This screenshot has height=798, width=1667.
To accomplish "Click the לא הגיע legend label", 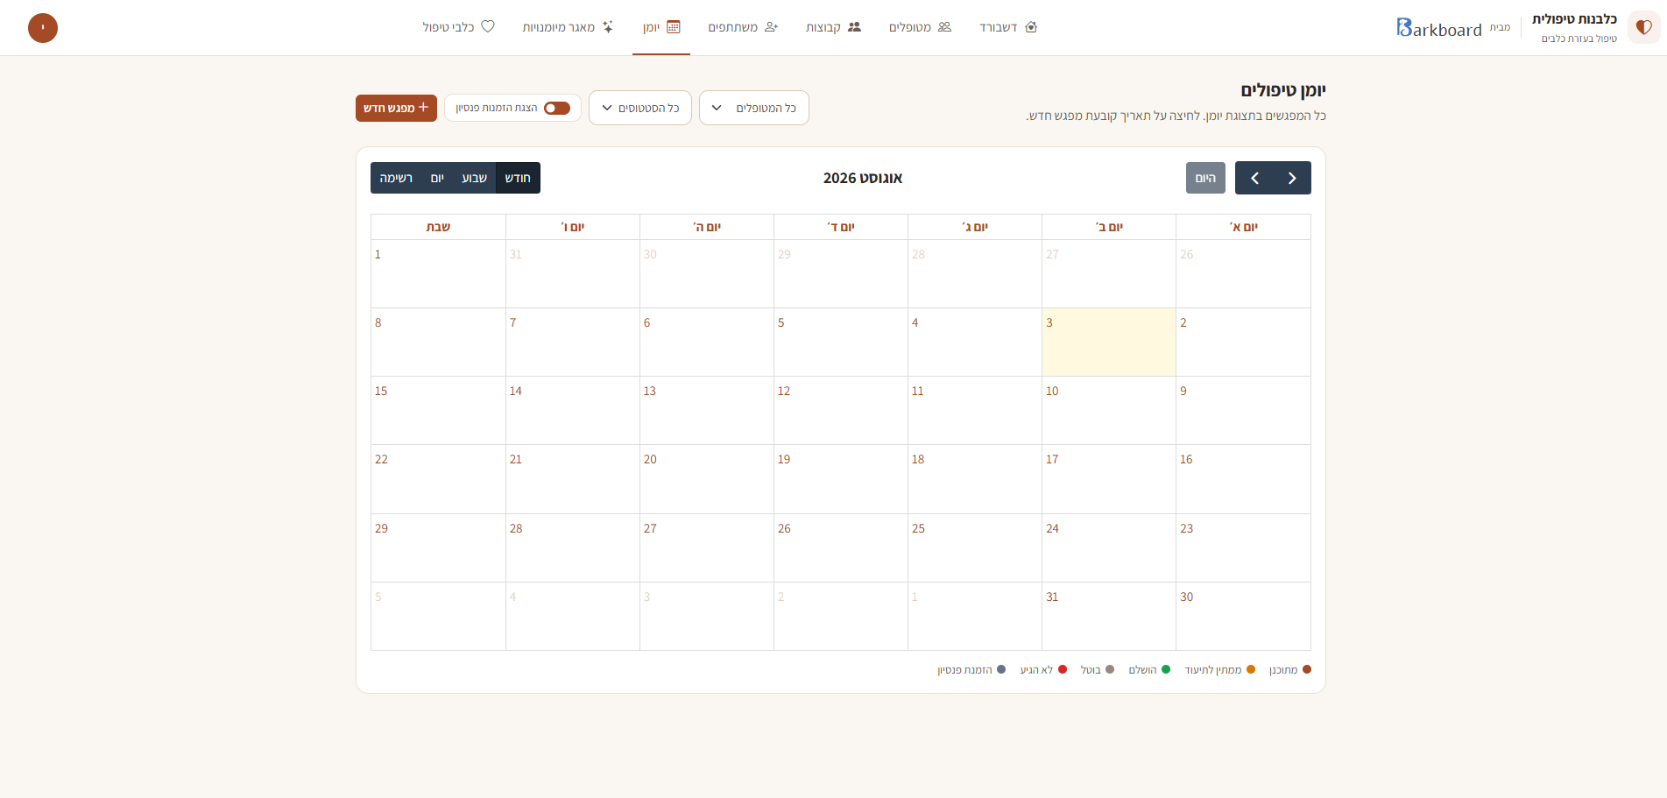I will (x=1036, y=670).
